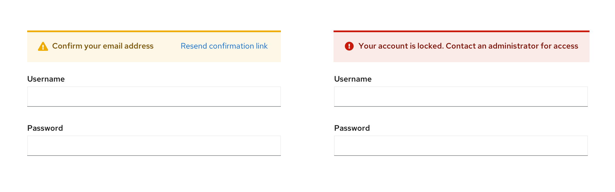Click the word "locked" in the error message
This screenshot has height=192, width=615.
tap(430, 46)
